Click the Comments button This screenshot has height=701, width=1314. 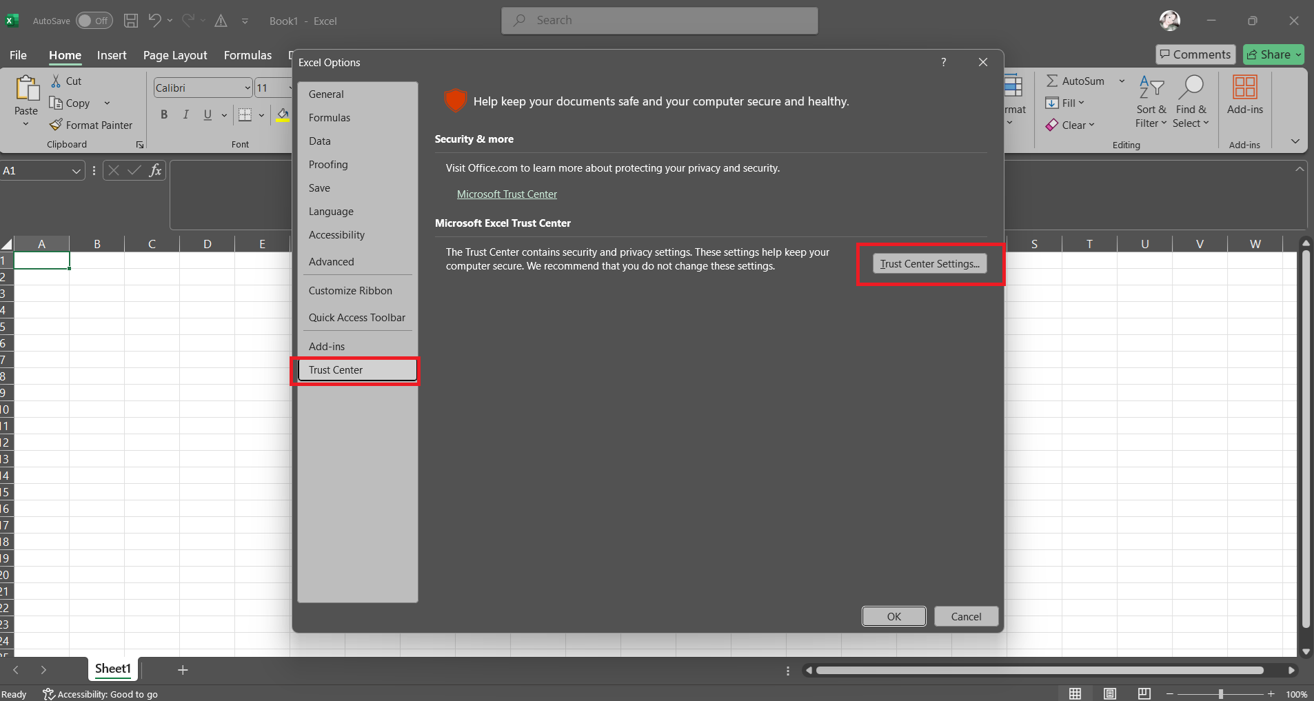tap(1195, 54)
